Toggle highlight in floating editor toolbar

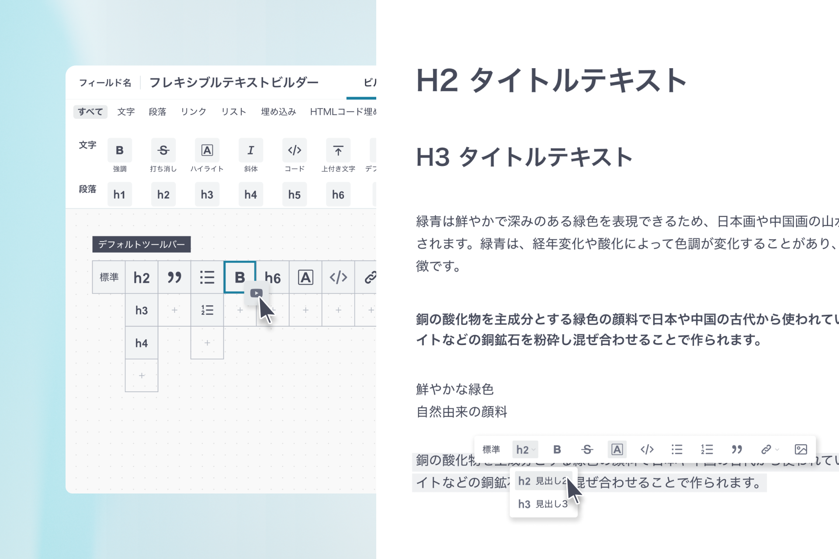[617, 449]
